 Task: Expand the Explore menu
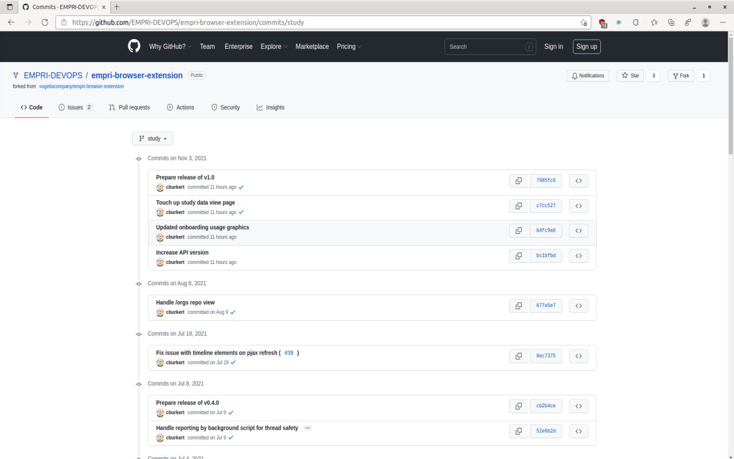coord(274,46)
